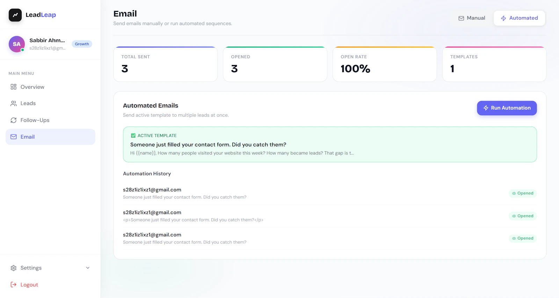
Task: Click the LeadLeap brand name
Action: point(41,15)
